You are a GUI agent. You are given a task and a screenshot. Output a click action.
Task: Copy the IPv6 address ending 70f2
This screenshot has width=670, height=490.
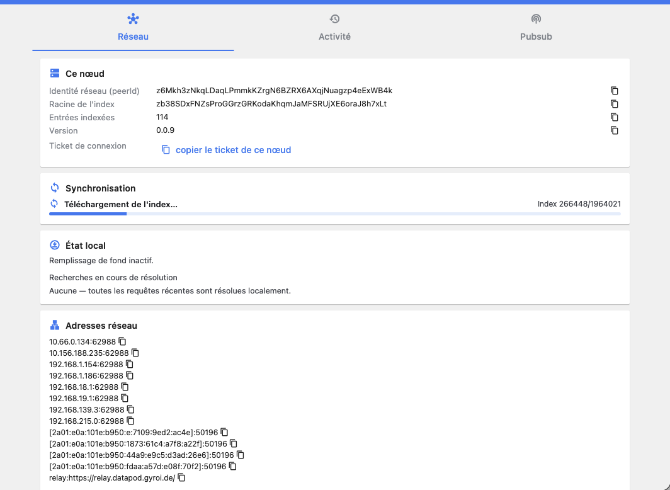pyautogui.click(x=232, y=466)
